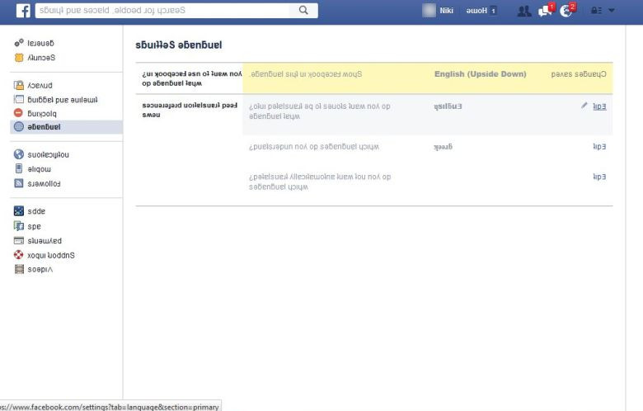The height and width of the screenshot is (411, 643).
Task: Open upside-down Ads settings tab
Action: [x=34, y=226]
